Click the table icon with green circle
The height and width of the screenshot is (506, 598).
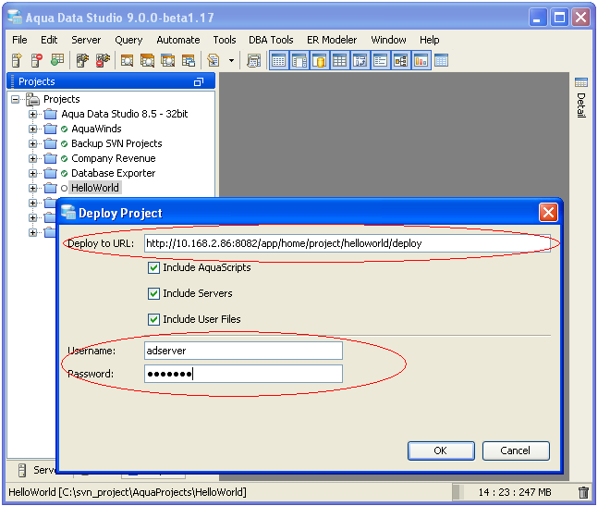pos(57,60)
